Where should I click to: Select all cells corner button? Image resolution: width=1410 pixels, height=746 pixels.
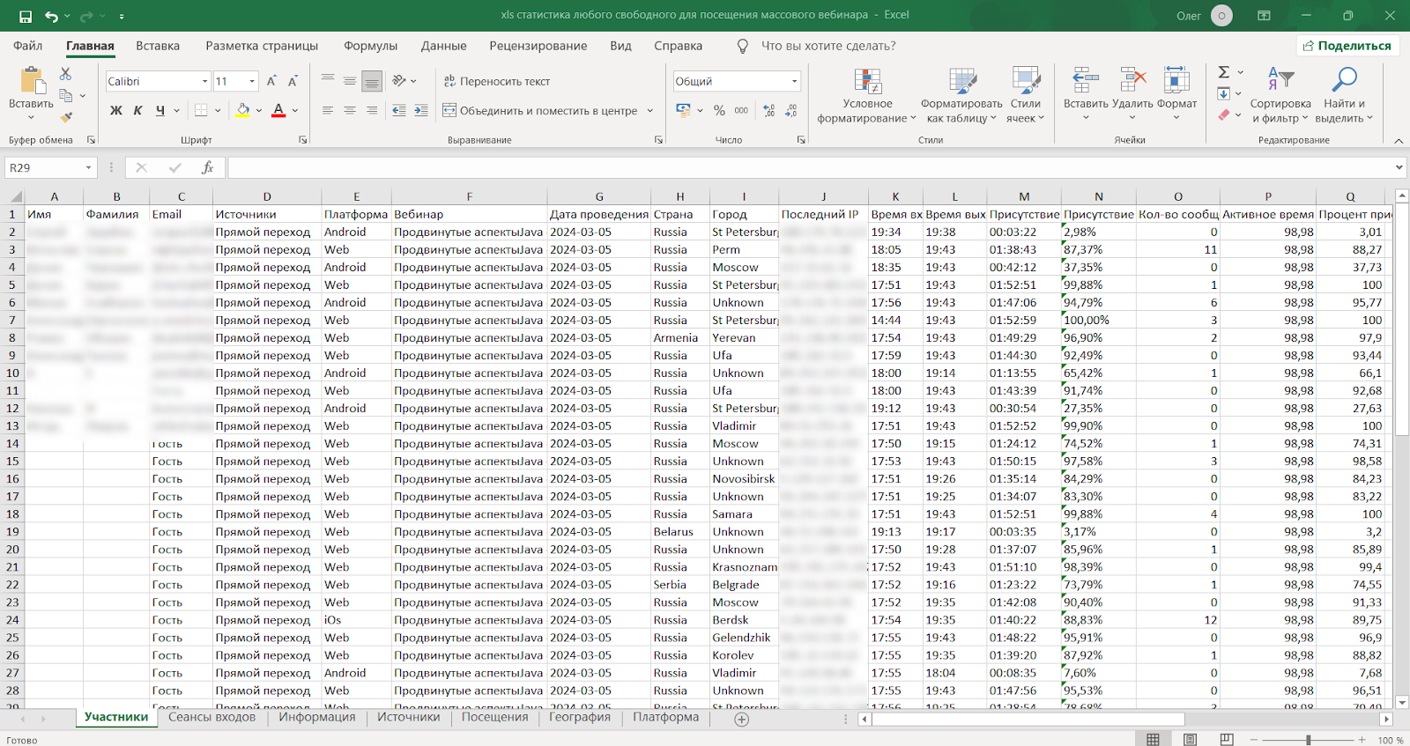click(15, 196)
